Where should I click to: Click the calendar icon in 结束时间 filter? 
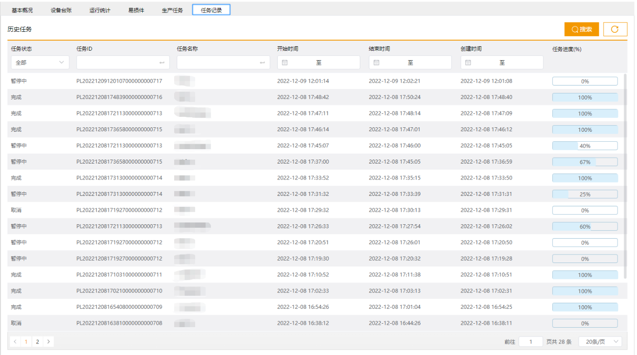[376, 63]
